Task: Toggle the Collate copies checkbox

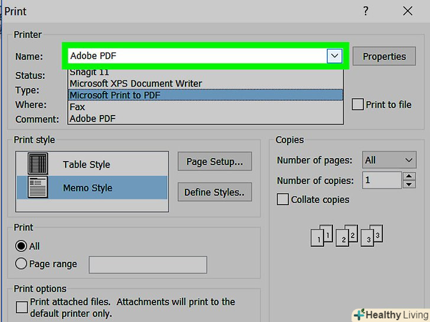Action: coord(282,199)
